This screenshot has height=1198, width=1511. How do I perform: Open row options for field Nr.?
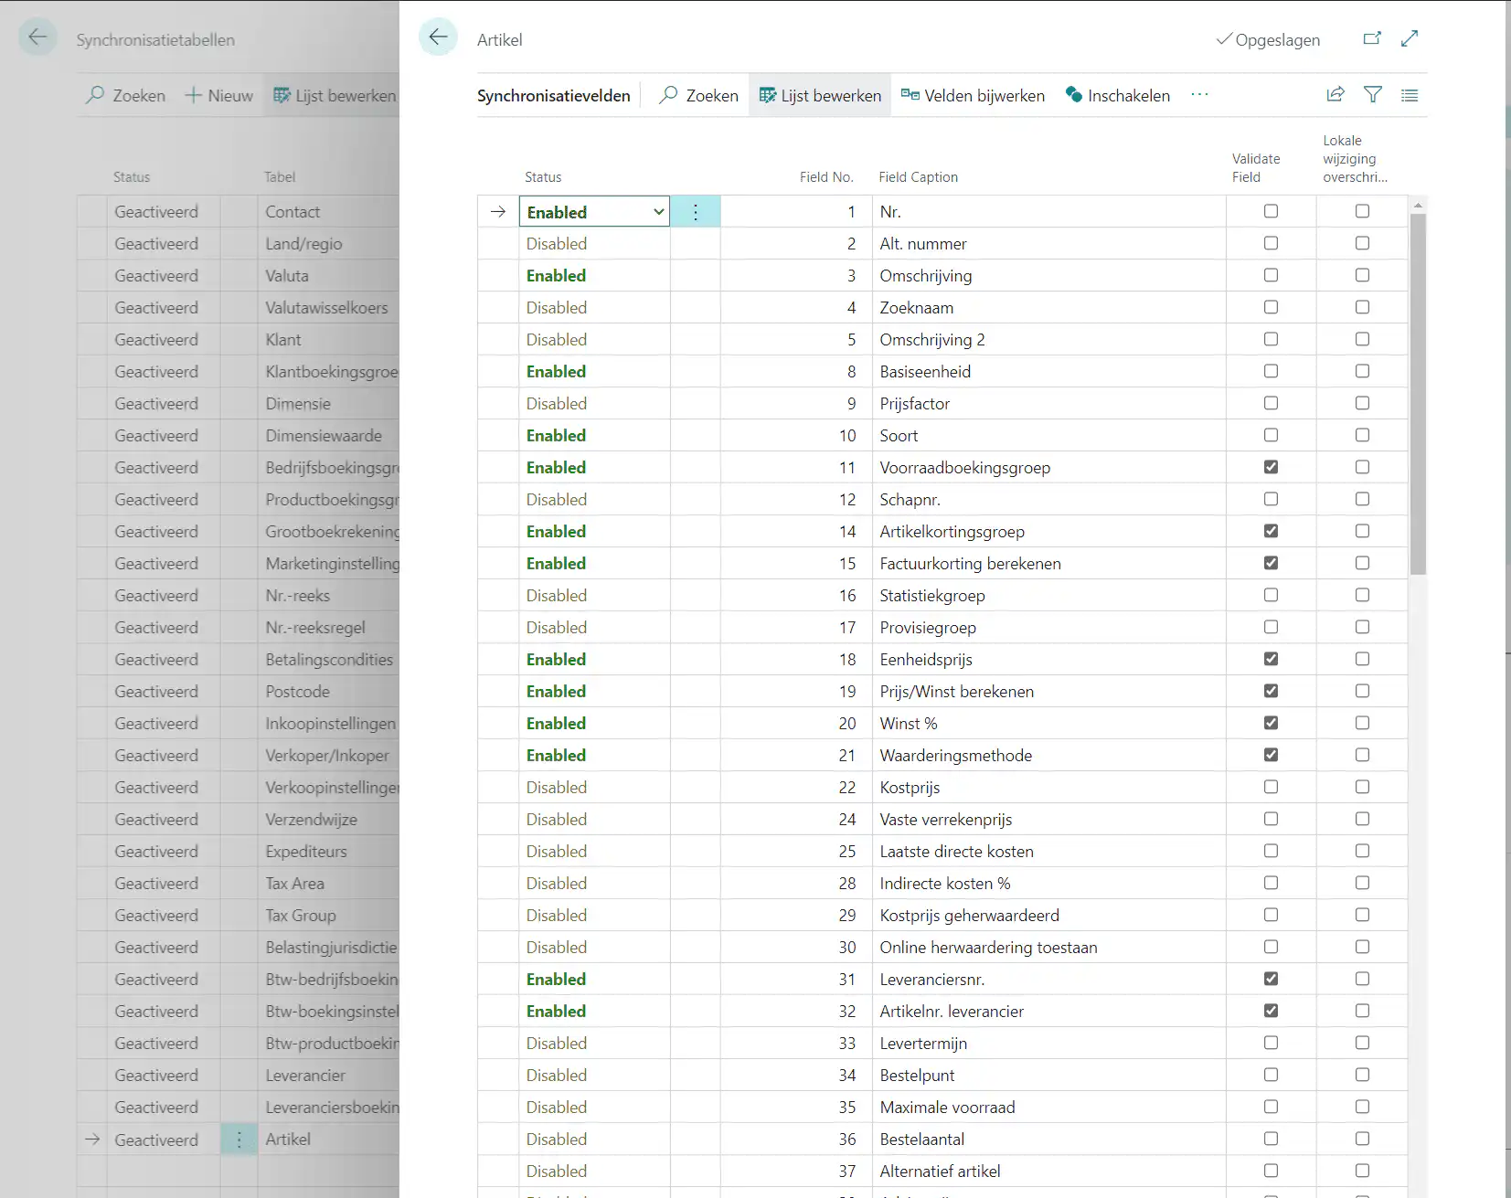coord(695,212)
